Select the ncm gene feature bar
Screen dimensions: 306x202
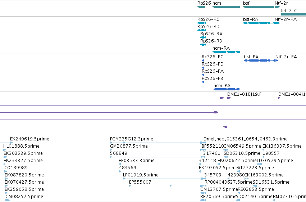point(226,7)
